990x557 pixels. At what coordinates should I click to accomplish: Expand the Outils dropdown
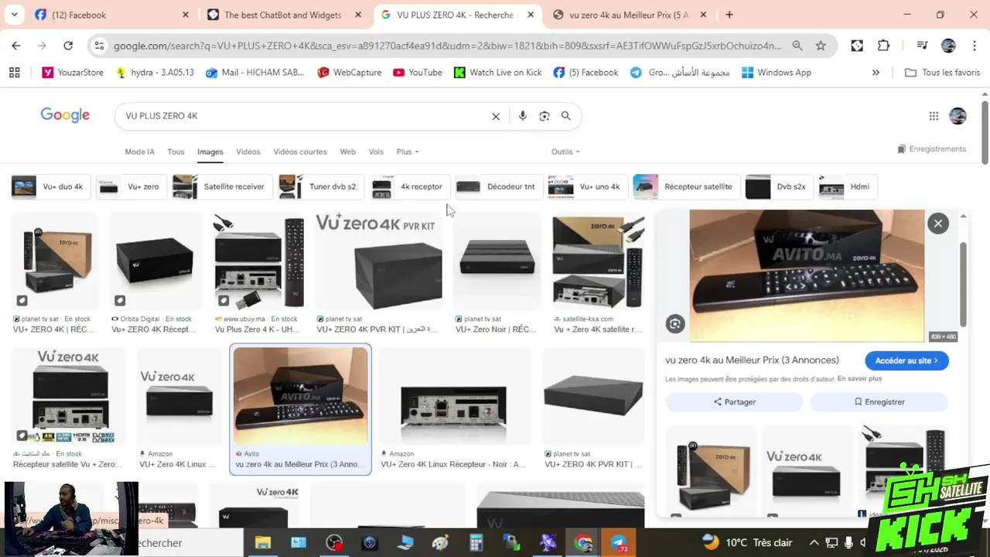[565, 152]
